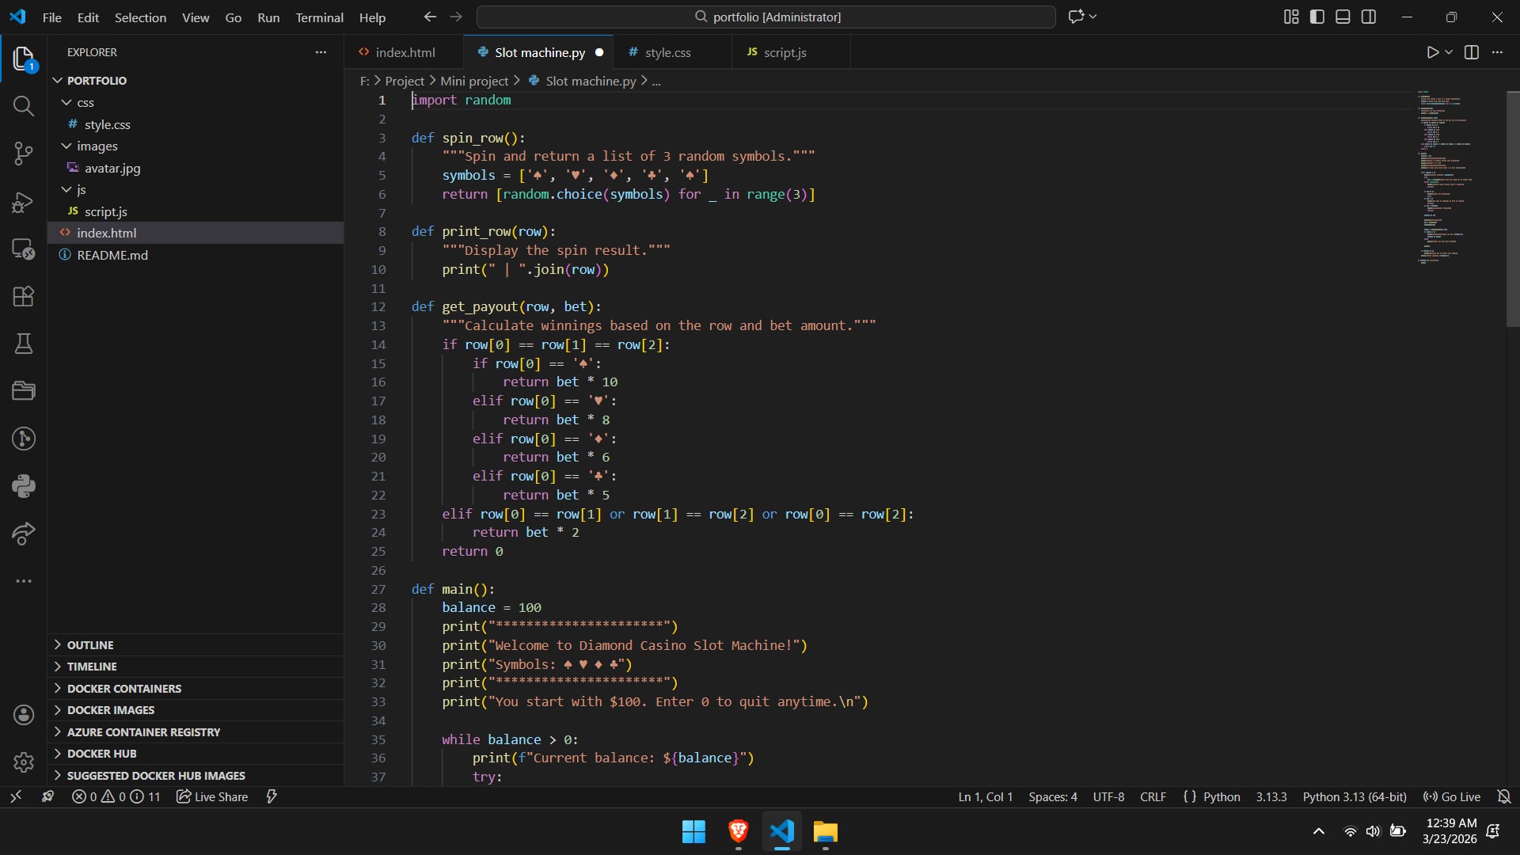Run the Python file with the play button

[1433, 51]
